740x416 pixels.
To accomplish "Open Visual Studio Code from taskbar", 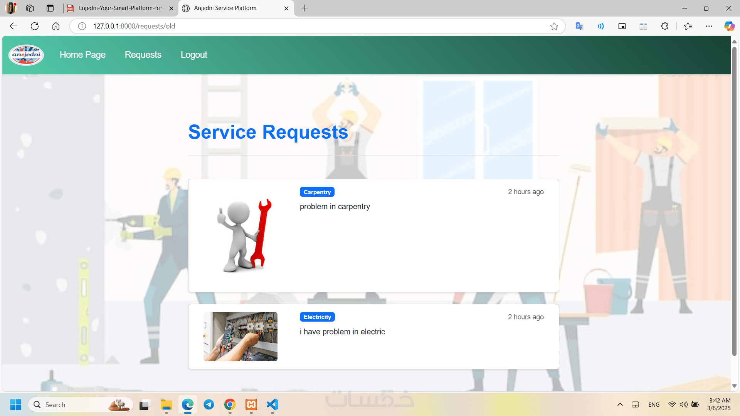I will click(x=272, y=404).
